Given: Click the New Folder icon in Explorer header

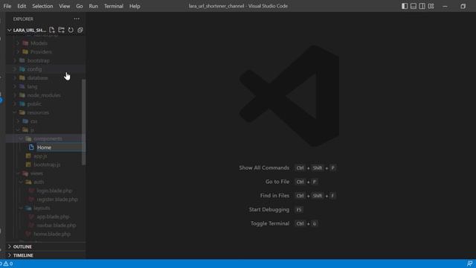Looking at the screenshot, I should (x=61, y=30).
